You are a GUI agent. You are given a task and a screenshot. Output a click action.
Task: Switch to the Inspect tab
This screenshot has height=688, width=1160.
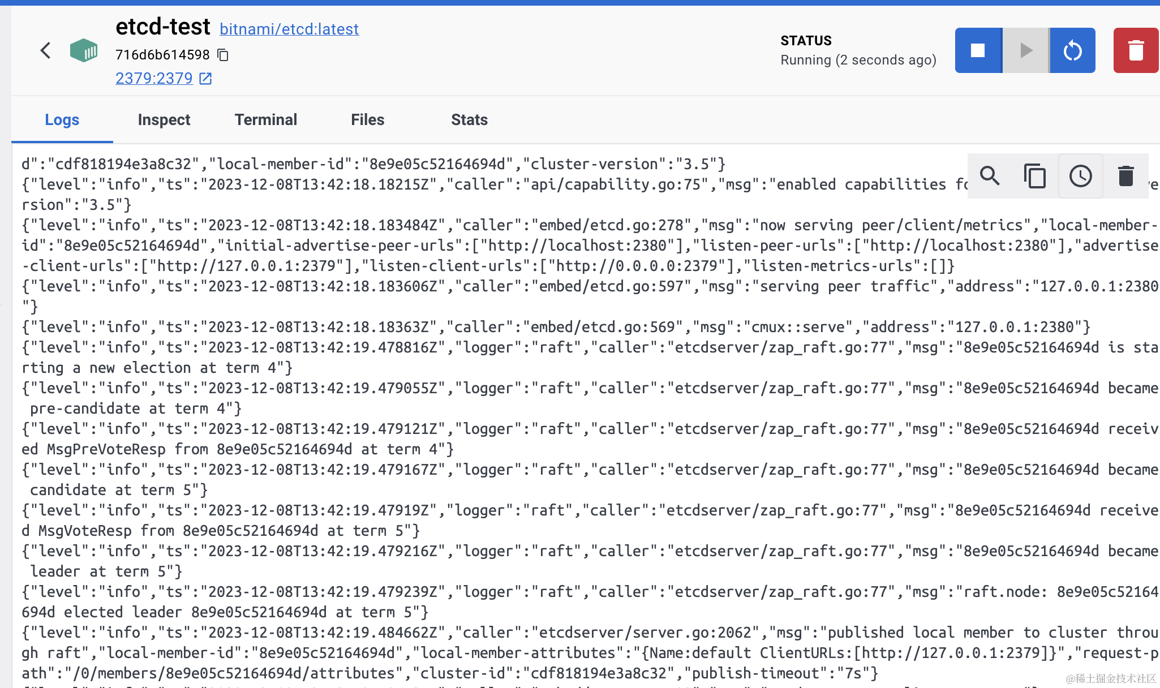[164, 120]
